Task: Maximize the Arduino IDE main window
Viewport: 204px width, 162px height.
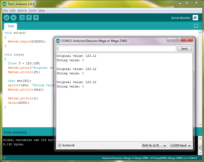Action: coord(187,3)
